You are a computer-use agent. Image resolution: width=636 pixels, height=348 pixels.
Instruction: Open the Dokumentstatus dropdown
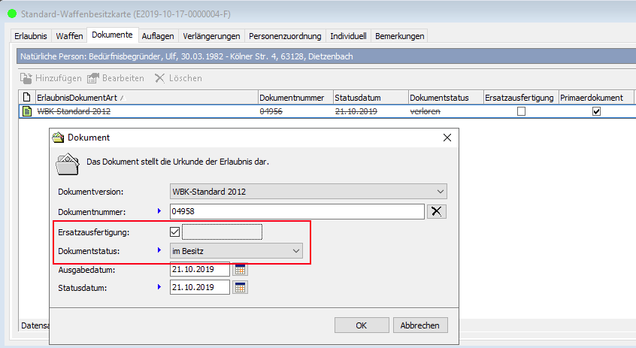(x=236, y=250)
